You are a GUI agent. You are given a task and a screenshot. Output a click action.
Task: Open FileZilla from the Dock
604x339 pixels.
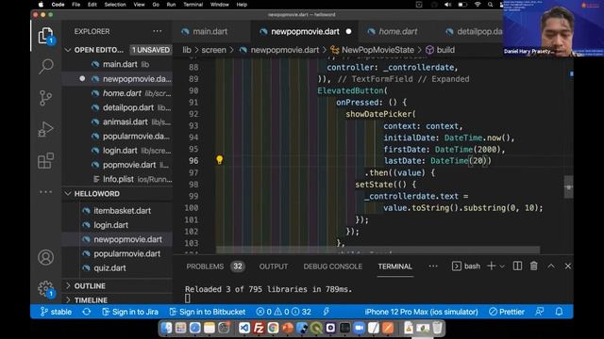[259, 328]
